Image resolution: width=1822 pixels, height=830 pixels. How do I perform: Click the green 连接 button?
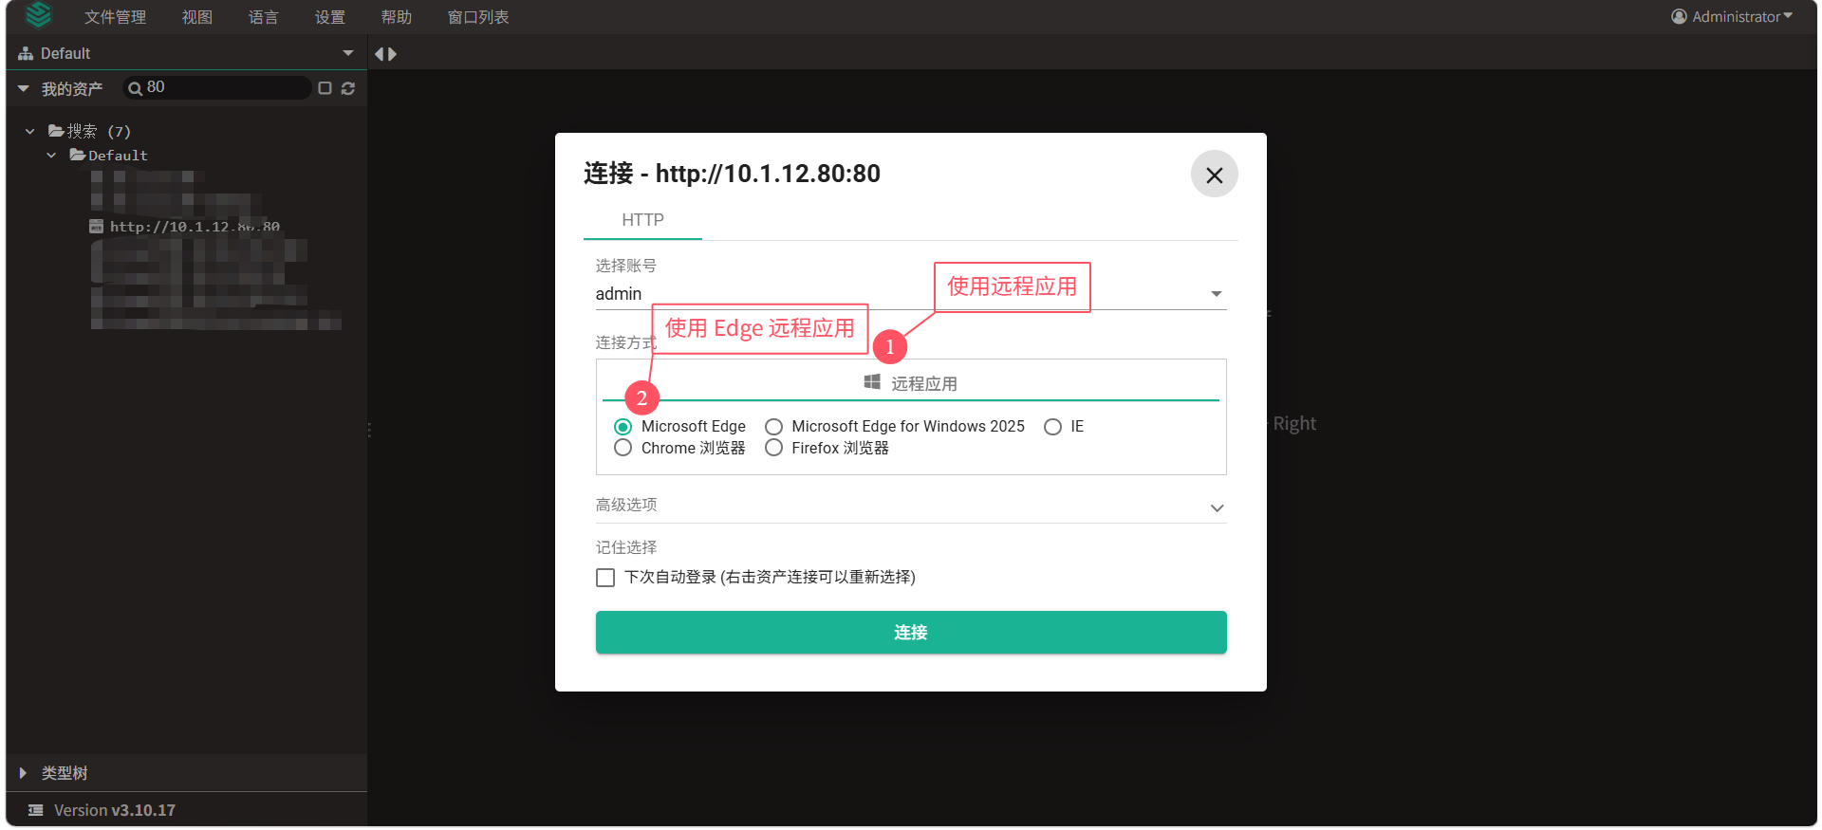910,633
